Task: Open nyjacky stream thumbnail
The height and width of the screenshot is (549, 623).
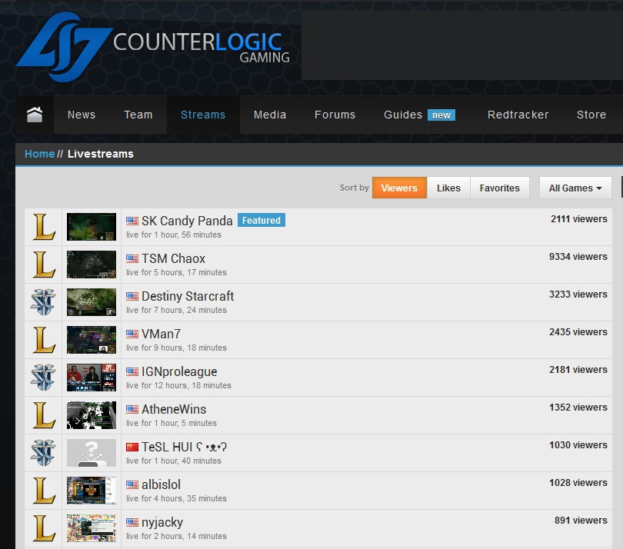Action: point(92,528)
